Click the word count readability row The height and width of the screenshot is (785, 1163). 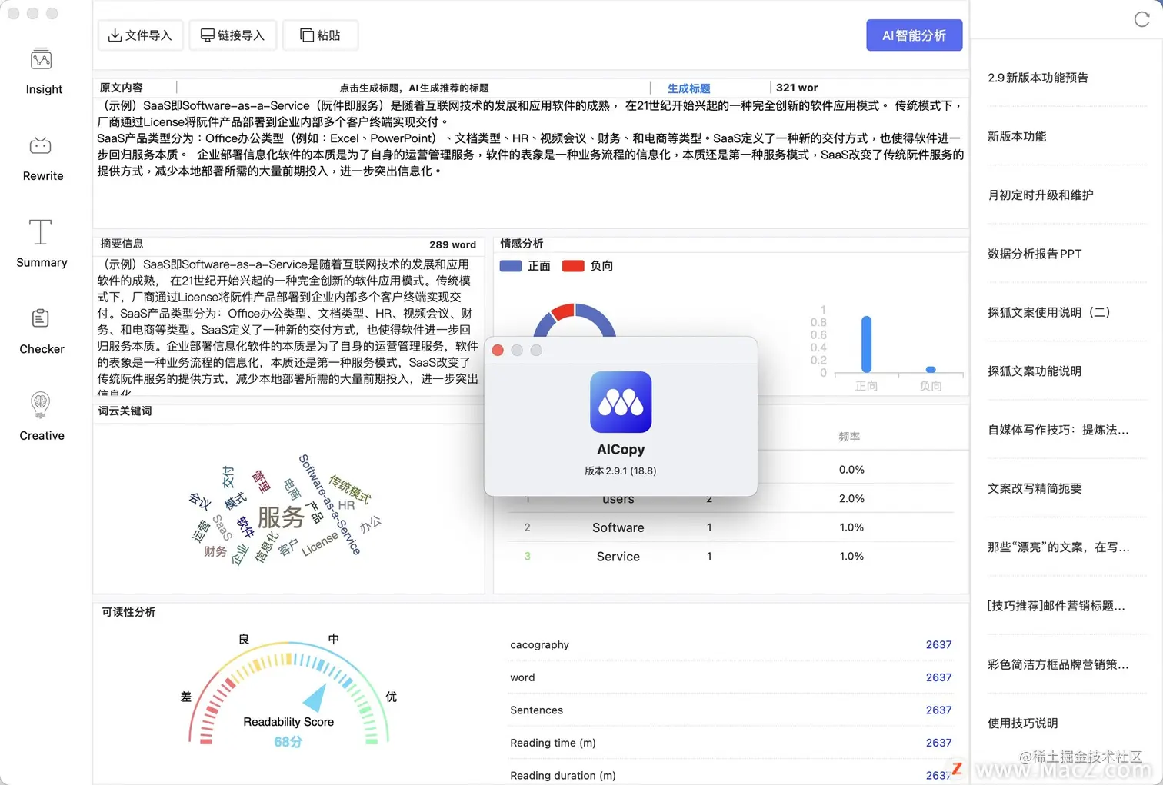[731, 677]
